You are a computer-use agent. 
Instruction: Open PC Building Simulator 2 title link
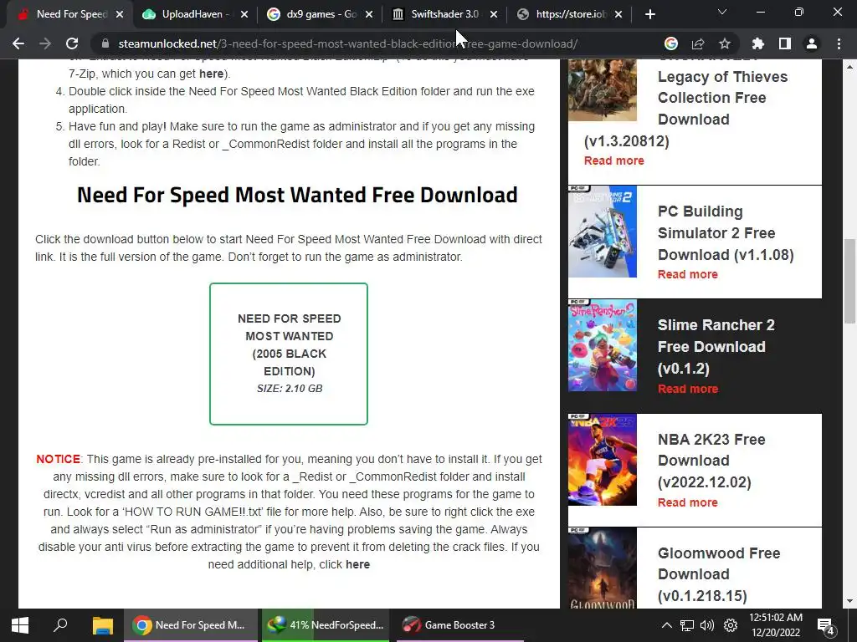point(726,233)
